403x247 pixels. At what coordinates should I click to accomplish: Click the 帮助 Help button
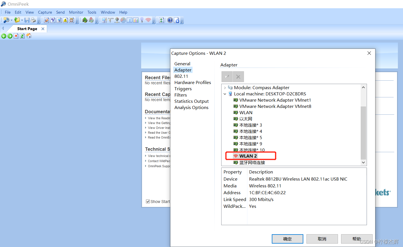click(x=357, y=239)
